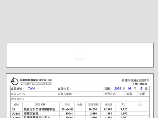
Task: Click the year value 2025
Action: pyautogui.click(x=118, y=89)
